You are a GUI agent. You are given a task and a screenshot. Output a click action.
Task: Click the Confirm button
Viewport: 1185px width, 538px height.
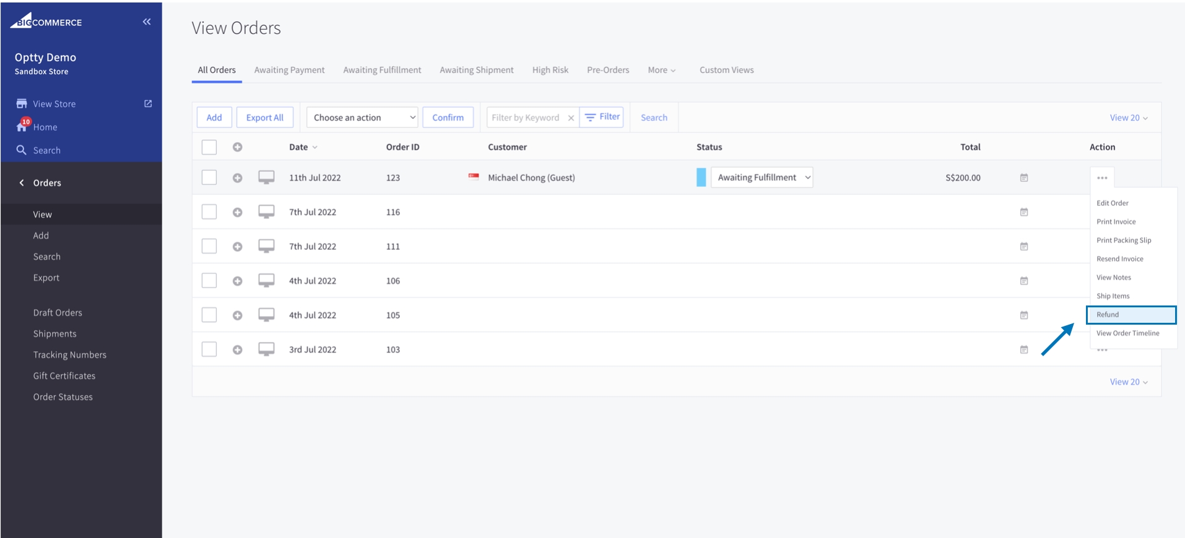tap(448, 117)
